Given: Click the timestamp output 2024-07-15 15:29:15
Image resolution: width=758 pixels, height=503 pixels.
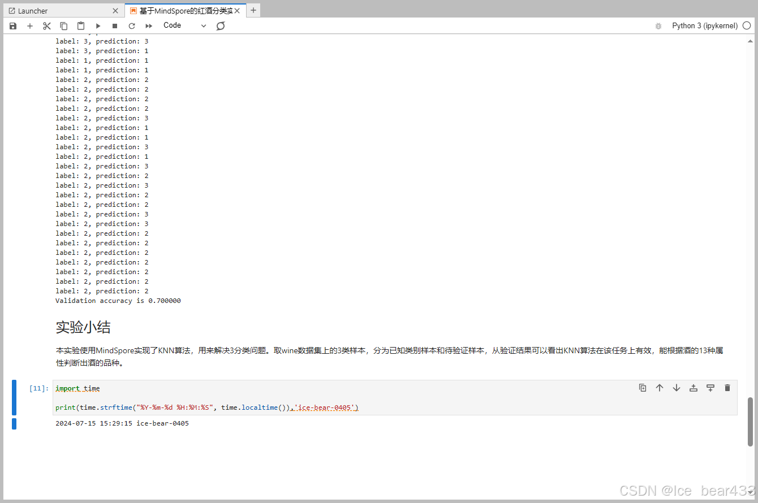Looking at the screenshot, I should coord(94,423).
